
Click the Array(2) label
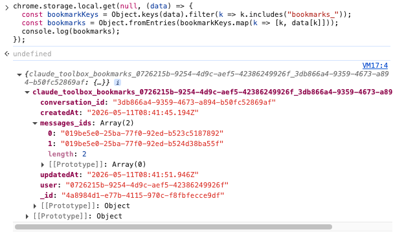(117, 123)
